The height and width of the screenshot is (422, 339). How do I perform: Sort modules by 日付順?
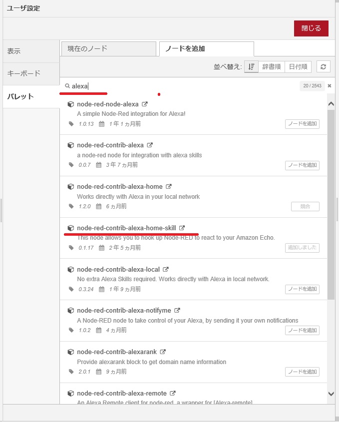298,67
